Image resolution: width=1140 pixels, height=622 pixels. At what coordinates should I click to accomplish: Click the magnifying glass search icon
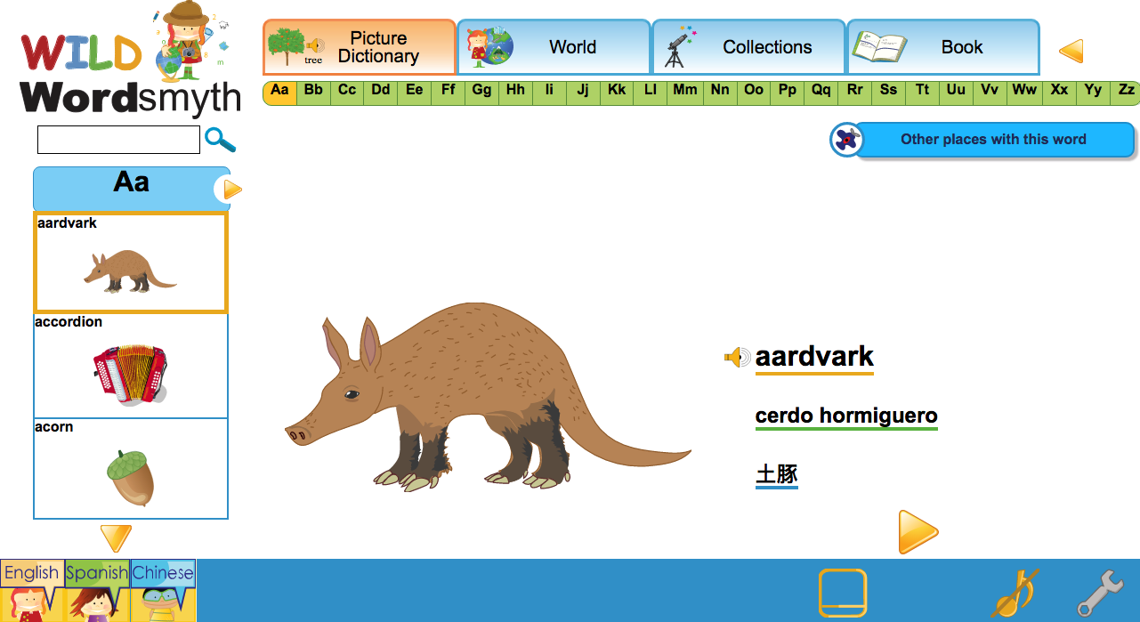click(x=220, y=140)
